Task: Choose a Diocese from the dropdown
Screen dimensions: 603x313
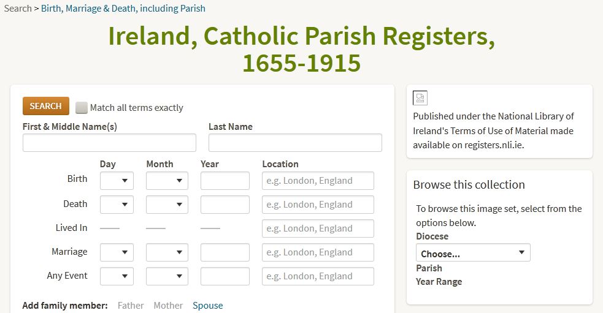Action: 473,253
